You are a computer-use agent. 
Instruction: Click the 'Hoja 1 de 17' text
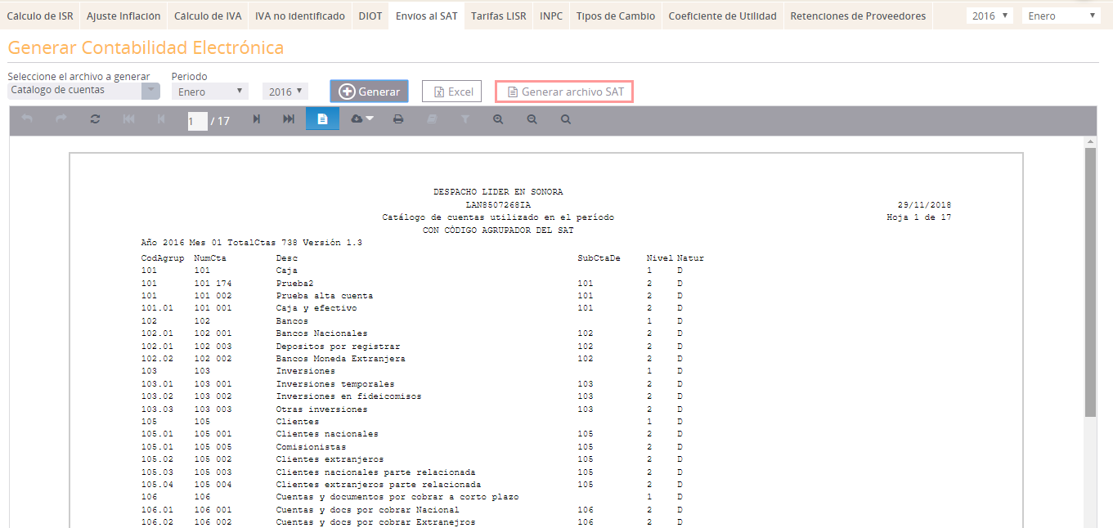(919, 217)
